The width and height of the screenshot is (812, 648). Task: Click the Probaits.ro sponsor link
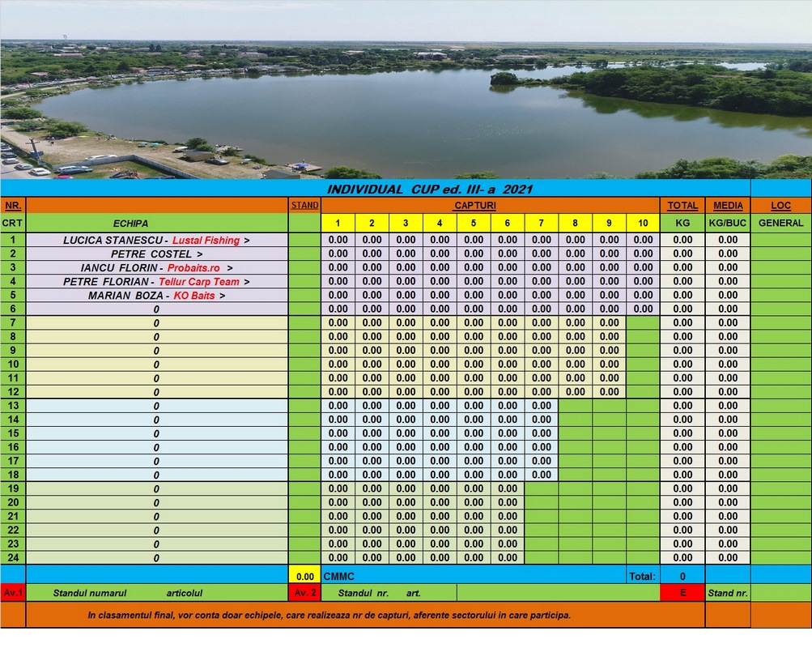coord(193,268)
